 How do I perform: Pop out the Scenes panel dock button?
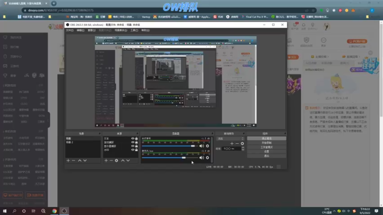(100, 134)
